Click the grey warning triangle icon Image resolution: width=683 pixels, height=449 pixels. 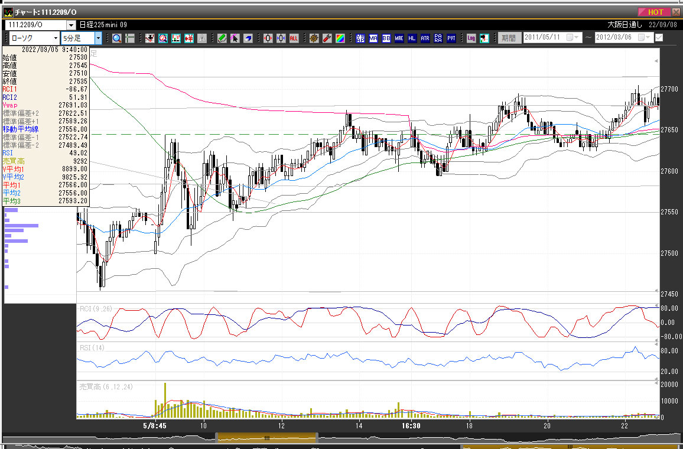click(x=202, y=38)
